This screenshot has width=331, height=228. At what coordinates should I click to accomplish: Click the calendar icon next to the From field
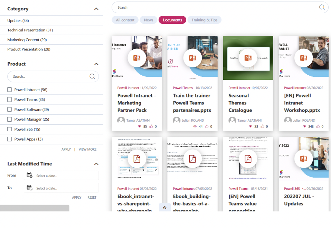(x=30, y=175)
